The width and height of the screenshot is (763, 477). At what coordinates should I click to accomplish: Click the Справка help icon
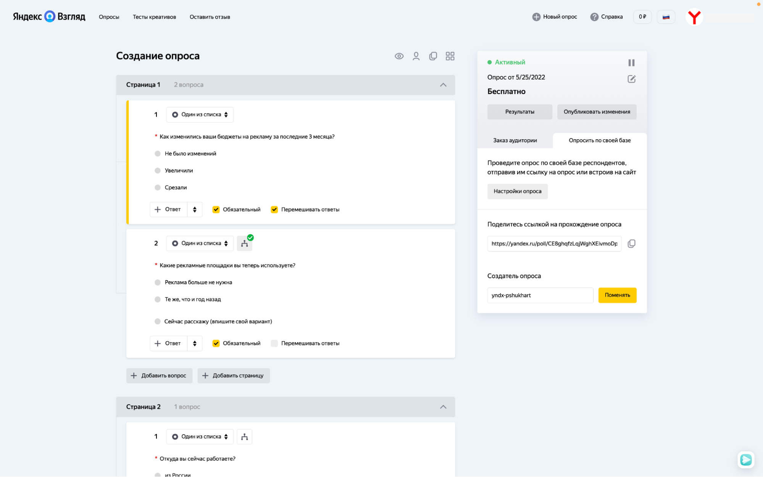click(x=594, y=17)
